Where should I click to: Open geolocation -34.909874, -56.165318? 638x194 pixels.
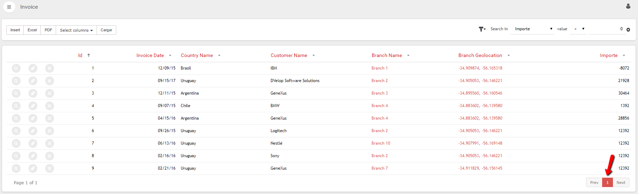coord(480,68)
